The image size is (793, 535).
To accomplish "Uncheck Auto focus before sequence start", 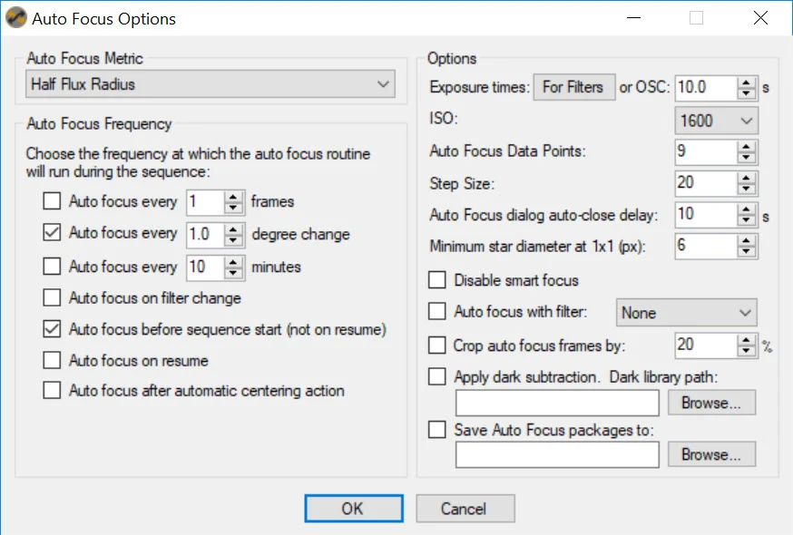I will [52, 328].
